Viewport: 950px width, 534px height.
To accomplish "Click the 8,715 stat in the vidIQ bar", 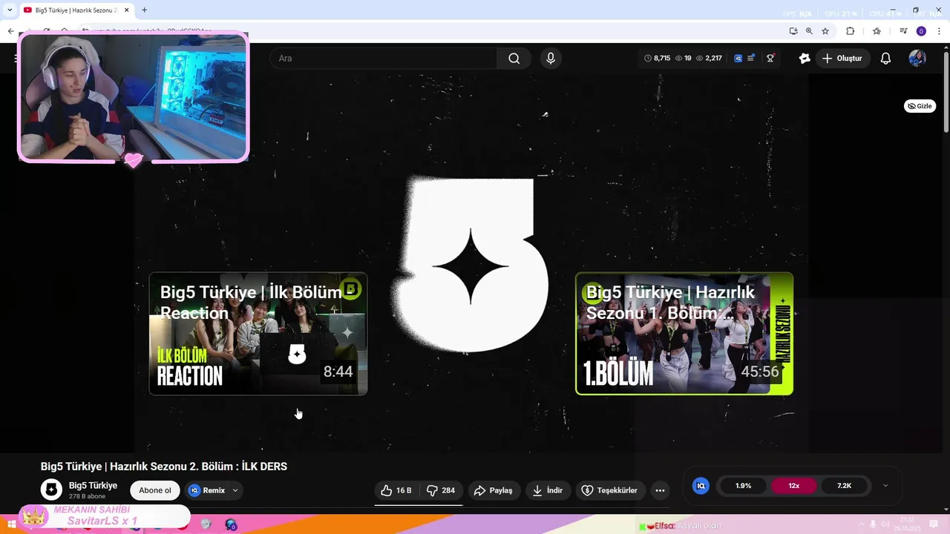I will click(658, 58).
